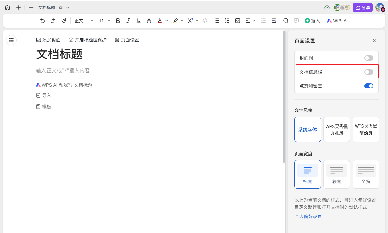This screenshot has height=233, width=388.
Task: Undo the last action
Action: click(42, 21)
